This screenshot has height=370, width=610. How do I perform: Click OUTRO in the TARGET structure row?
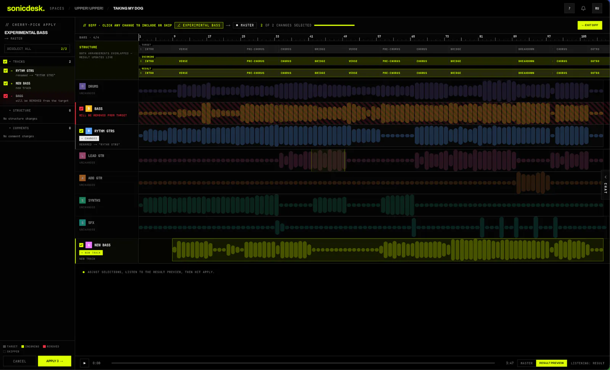(595, 49)
